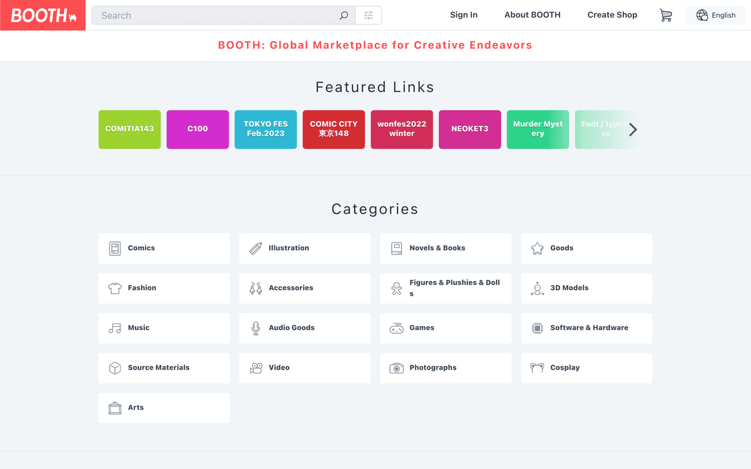Open the Games category
The image size is (751, 469).
pyautogui.click(x=446, y=328)
